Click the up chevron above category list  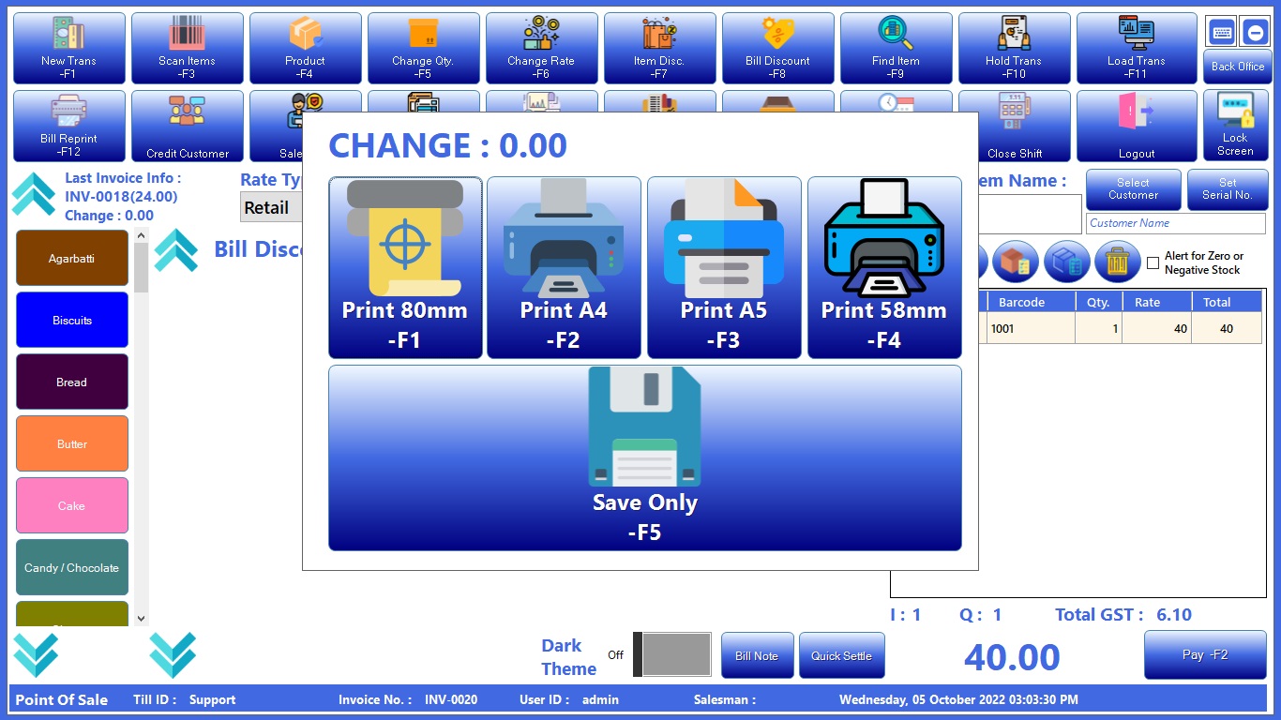(x=34, y=194)
